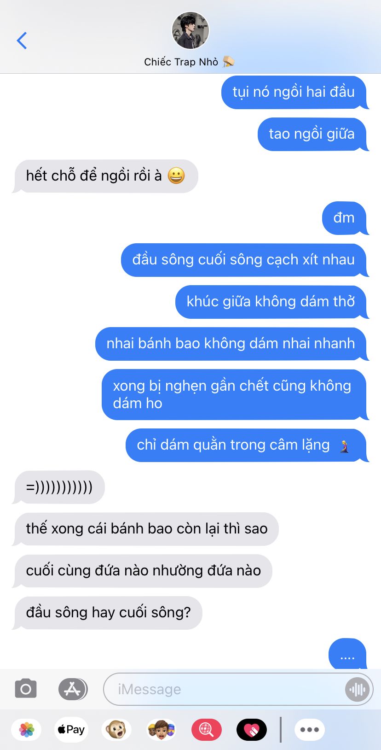Tap the "đm" blue message bubble

pos(345,218)
